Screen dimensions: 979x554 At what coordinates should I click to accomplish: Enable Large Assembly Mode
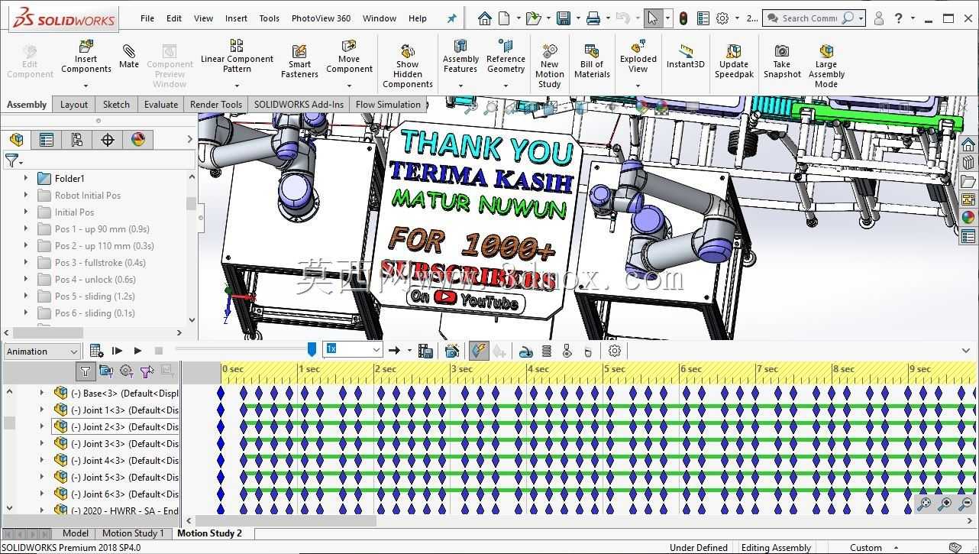(826, 65)
